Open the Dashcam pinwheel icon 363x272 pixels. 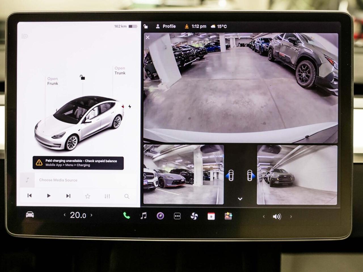194,216
